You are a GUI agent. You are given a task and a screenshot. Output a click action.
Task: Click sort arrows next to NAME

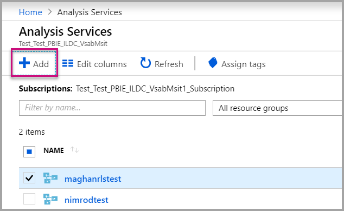click(x=74, y=150)
